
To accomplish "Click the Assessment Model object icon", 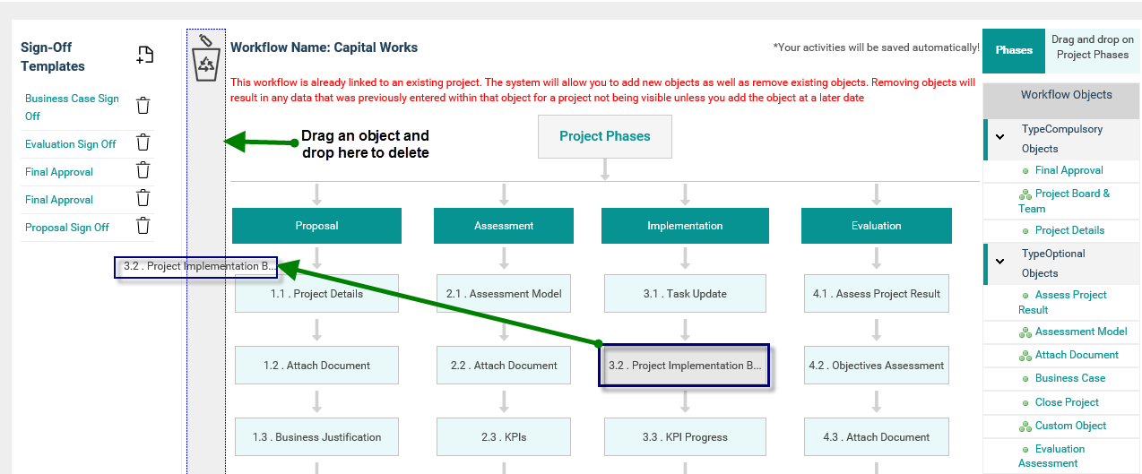I will point(1025,332).
